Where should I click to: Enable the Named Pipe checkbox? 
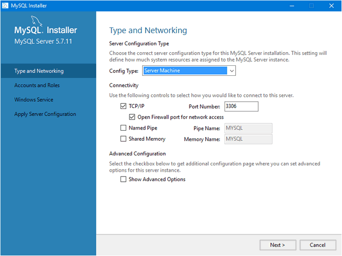click(124, 128)
